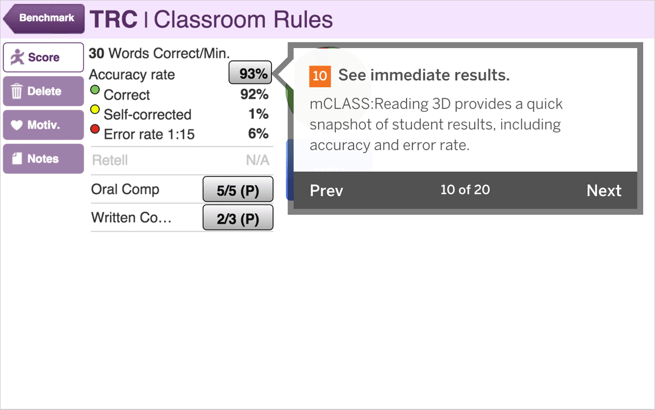
Task: Click the TRC Classroom Rules title
Action: [211, 20]
